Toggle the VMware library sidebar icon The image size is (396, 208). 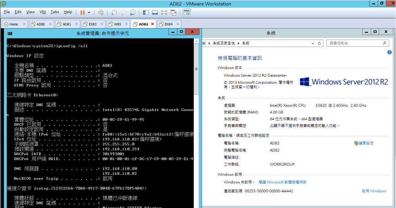[145, 12]
